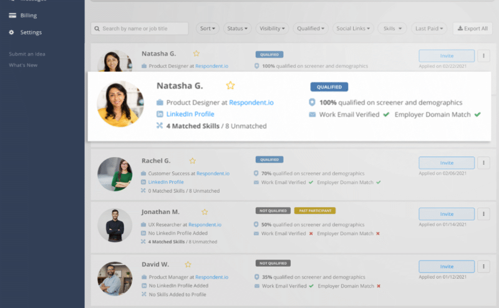Click David W.'s LinkedIn icon

tap(144, 286)
